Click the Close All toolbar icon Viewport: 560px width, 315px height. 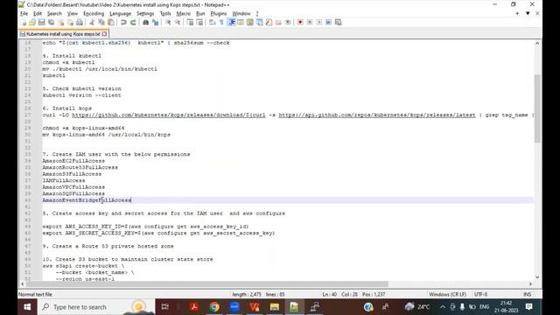(x=70, y=23)
